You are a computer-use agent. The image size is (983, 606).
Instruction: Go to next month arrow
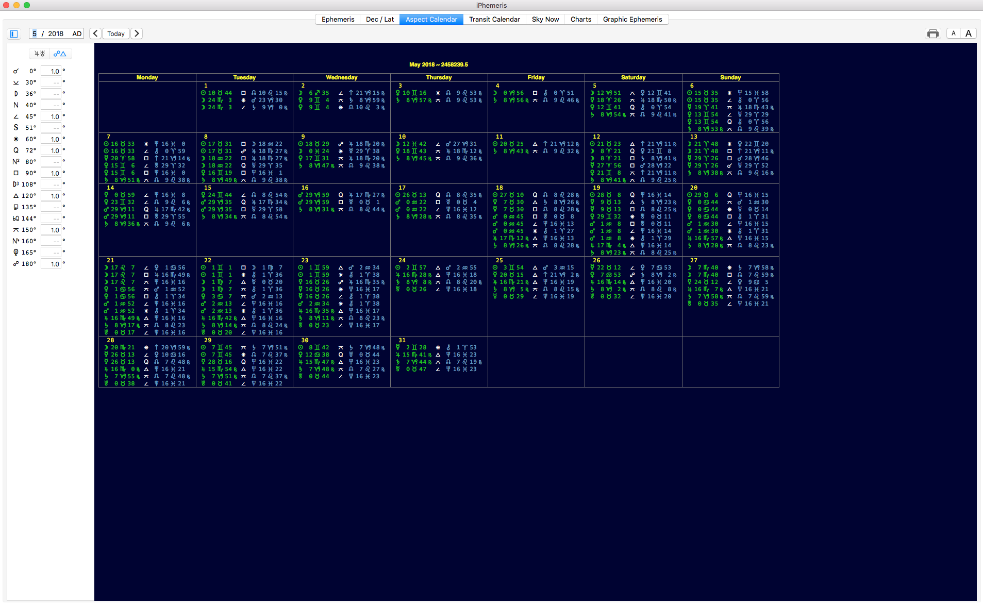137,33
